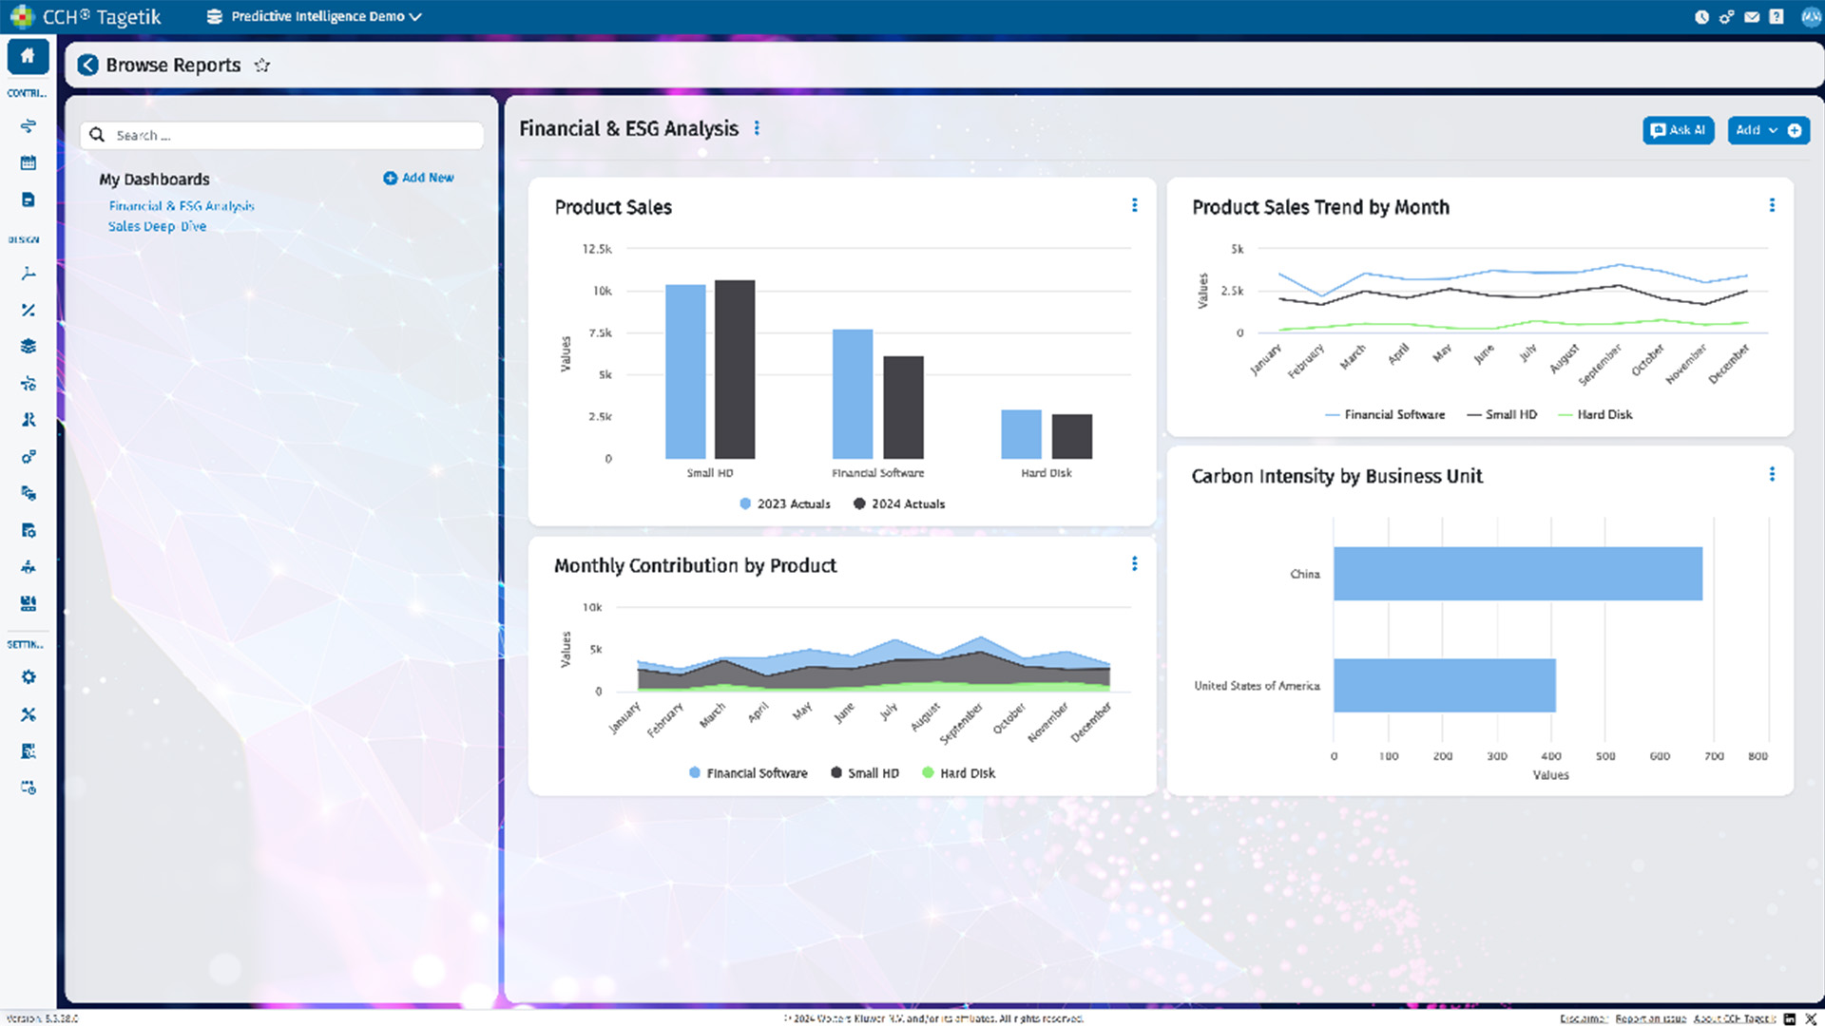This screenshot has width=1825, height=1026.
Task: Open Carbon Intensity chart kebab menu
Action: click(x=1772, y=474)
